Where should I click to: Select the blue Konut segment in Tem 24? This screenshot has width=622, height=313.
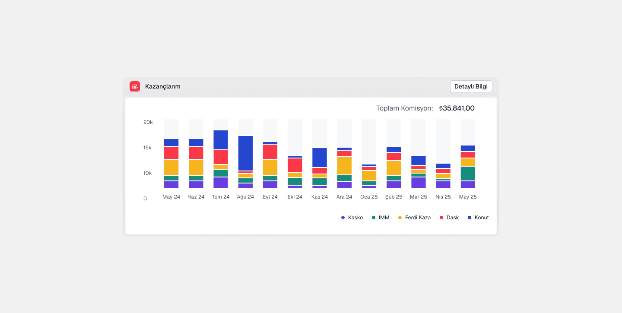(x=221, y=140)
